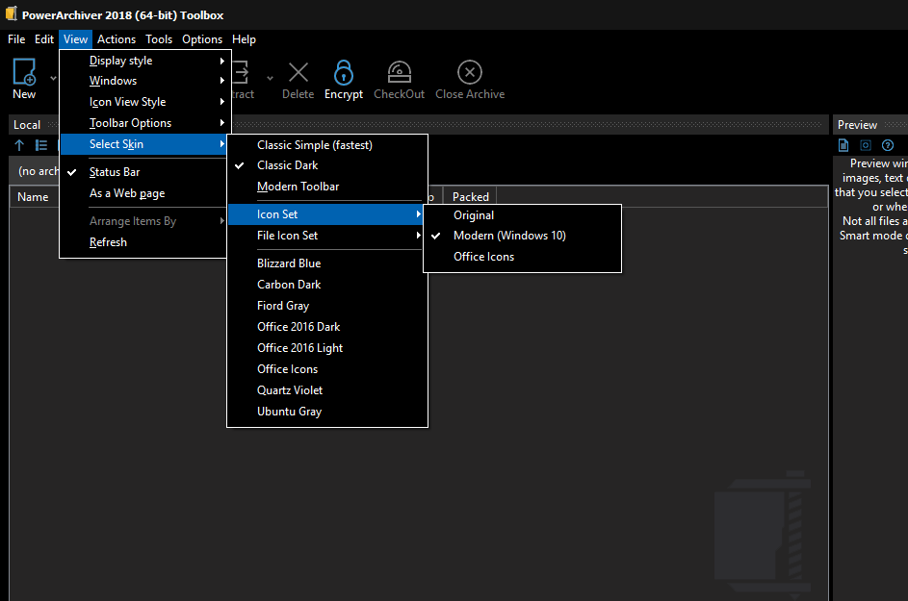Open the Tools menu
Image resolution: width=908 pixels, height=601 pixels.
(159, 39)
